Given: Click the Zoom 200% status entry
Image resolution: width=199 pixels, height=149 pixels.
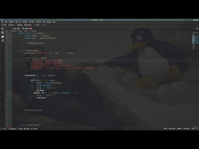Looking at the screenshot, I should [172, 129].
